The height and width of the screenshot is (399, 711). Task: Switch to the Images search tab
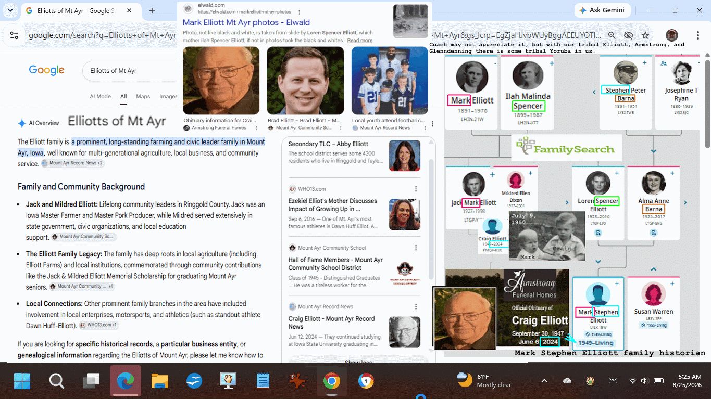pyautogui.click(x=168, y=96)
